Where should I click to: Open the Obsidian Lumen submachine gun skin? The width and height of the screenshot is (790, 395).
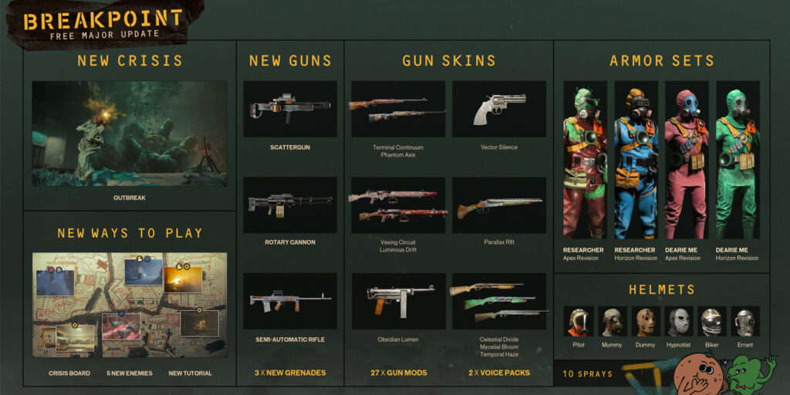[398, 302]
